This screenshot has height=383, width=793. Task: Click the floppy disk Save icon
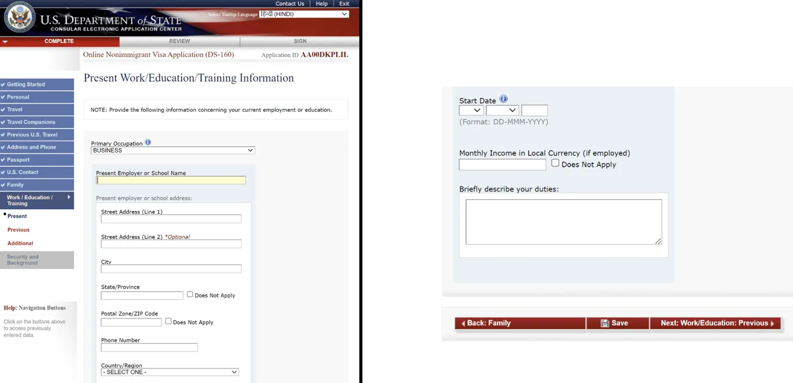pyautogui.click(x=604, y=323)
